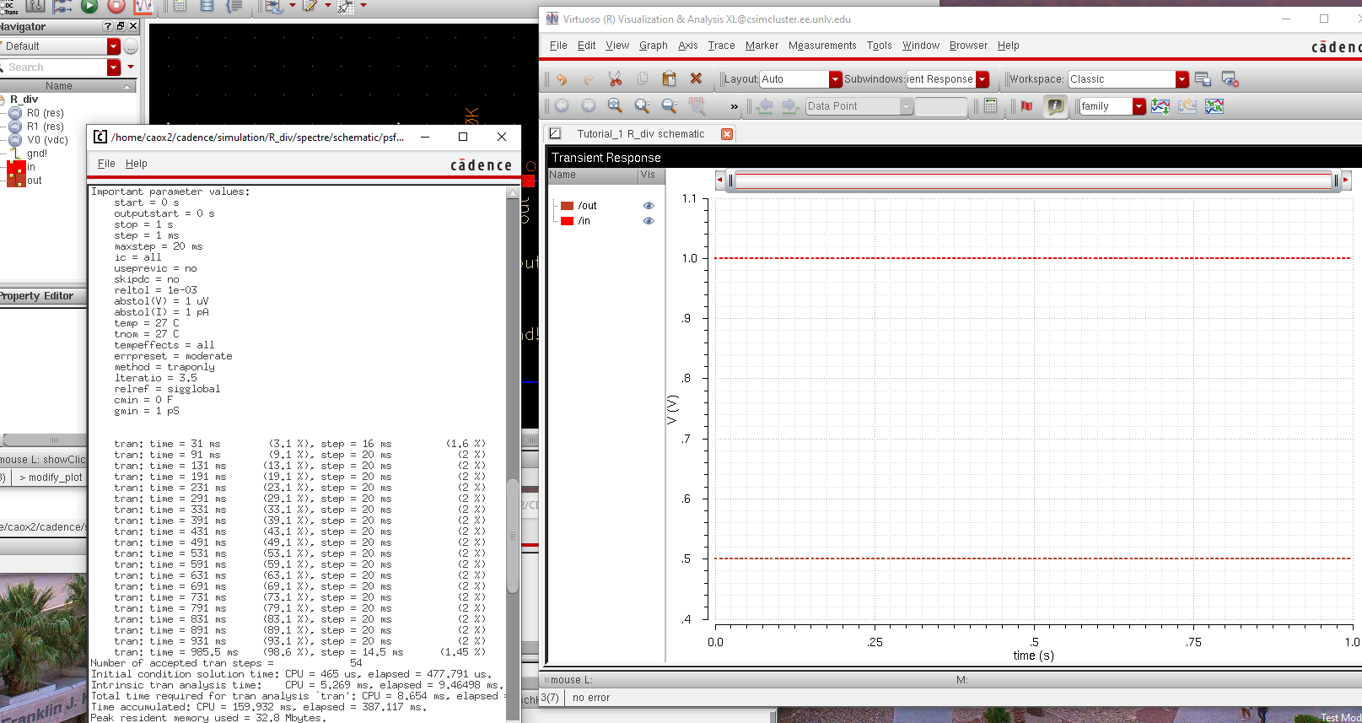The image size is (1362, 723).
Task: Click the Navigator float panel icon
Action: (x=120, y=26)
